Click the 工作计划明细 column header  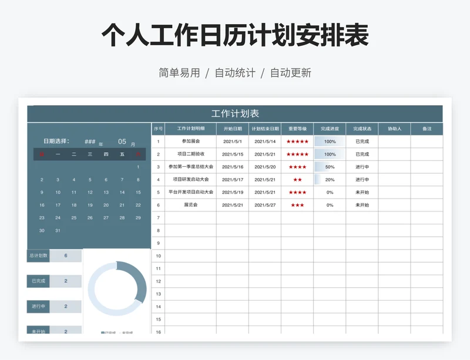click(x=190, y=129)
